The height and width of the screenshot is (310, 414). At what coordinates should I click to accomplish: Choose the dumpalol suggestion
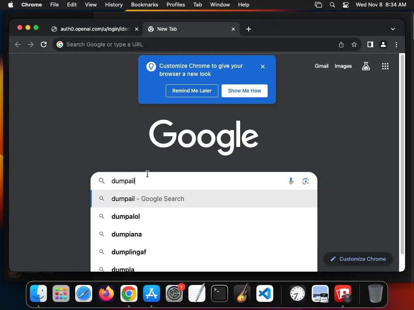204,216
